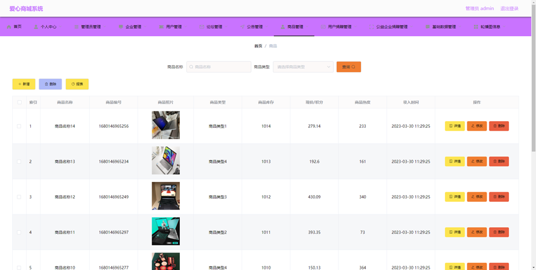The height and width of the screenshot is (270, 536).
Task: Open 详情 for 商品名称12
Action: pos(455,197)
